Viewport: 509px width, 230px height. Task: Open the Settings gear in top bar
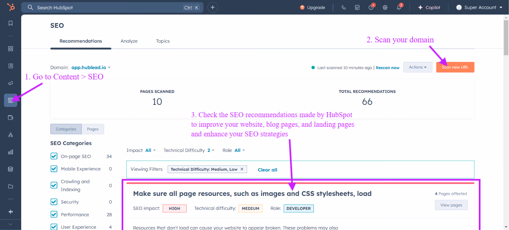(x=385, y=7)
